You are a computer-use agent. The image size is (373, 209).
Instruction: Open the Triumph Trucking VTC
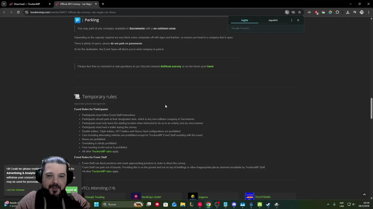95,197
